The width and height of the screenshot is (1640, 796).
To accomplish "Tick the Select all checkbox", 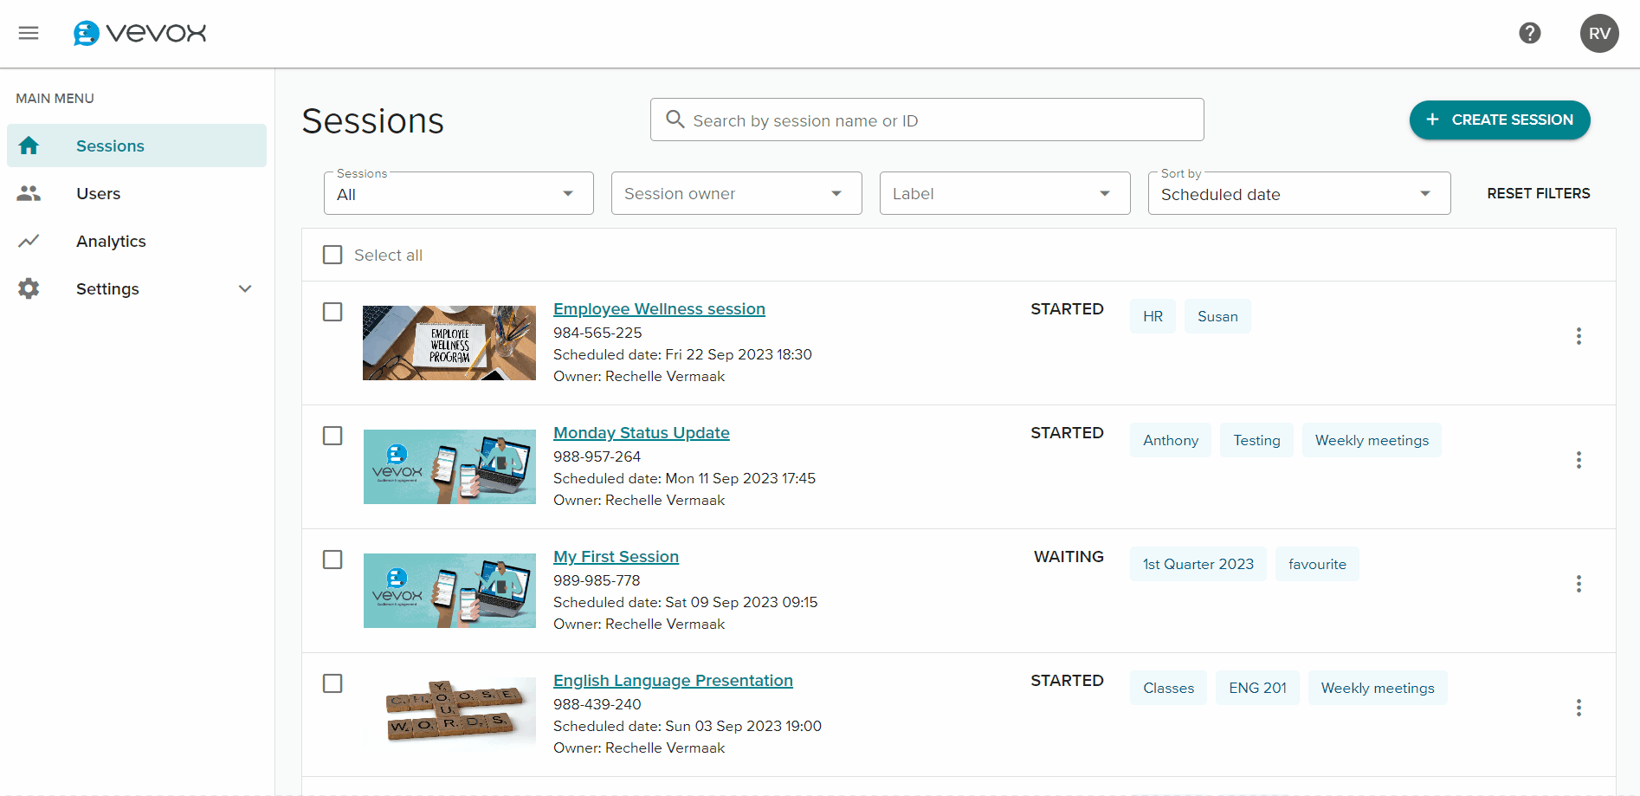I will 333,255.
